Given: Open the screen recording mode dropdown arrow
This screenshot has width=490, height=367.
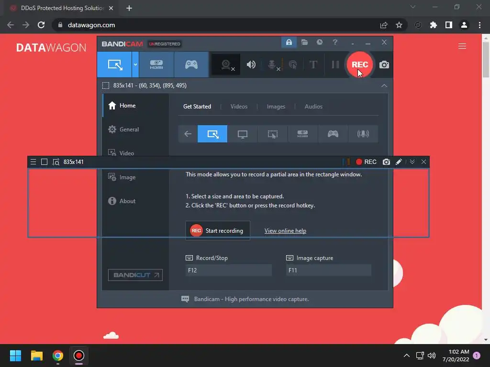Looking at the screenshot, I should point(135,65).
